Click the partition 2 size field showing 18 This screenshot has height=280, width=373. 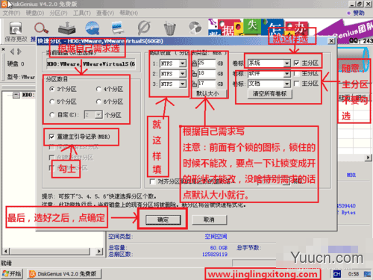[207, 73]
